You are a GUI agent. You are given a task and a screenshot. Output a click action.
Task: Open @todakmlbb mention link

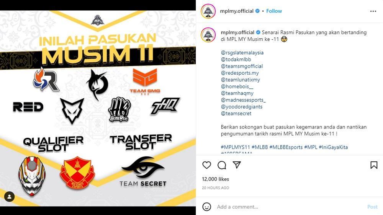[236, 59]
